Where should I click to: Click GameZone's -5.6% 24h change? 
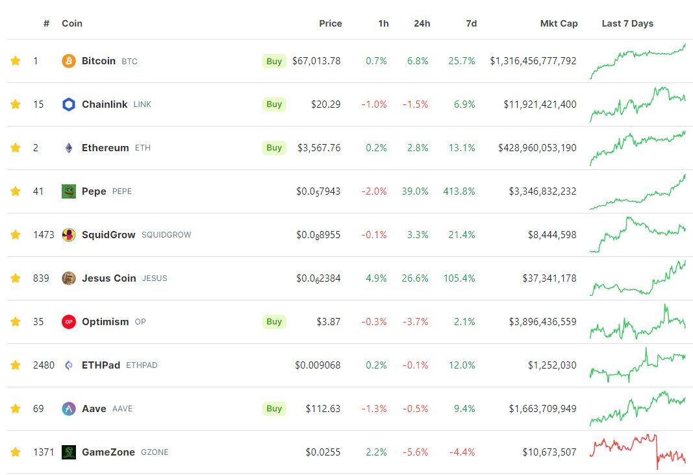tap(416, 452)
